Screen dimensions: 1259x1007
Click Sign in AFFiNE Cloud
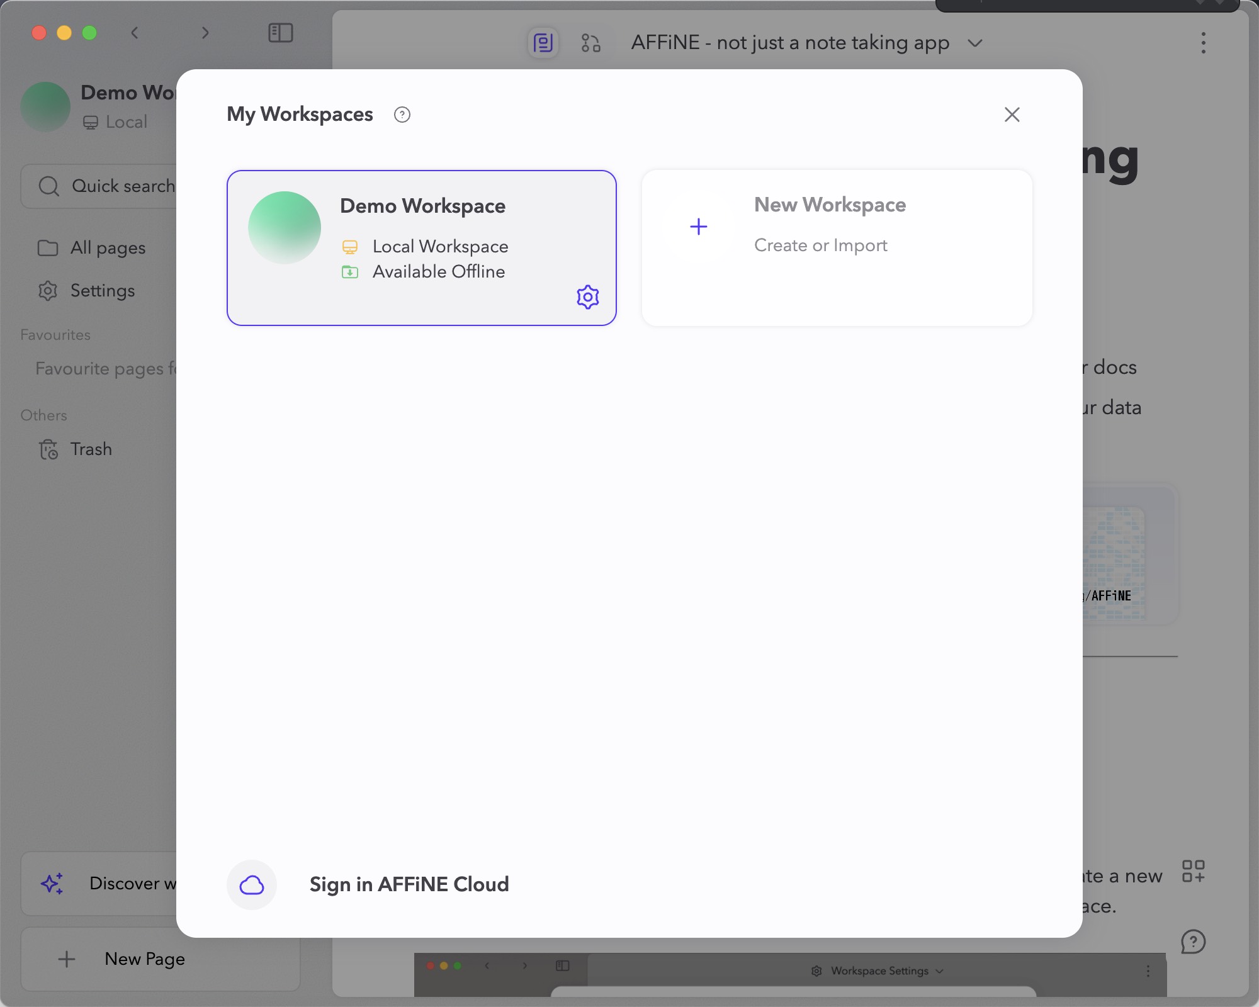tap(409, 885)
